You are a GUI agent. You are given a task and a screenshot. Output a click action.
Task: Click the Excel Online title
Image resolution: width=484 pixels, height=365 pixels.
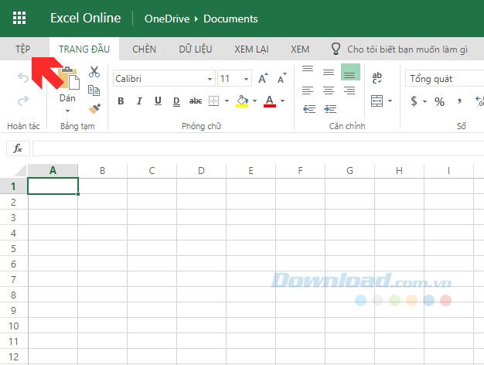click(86, 18)
